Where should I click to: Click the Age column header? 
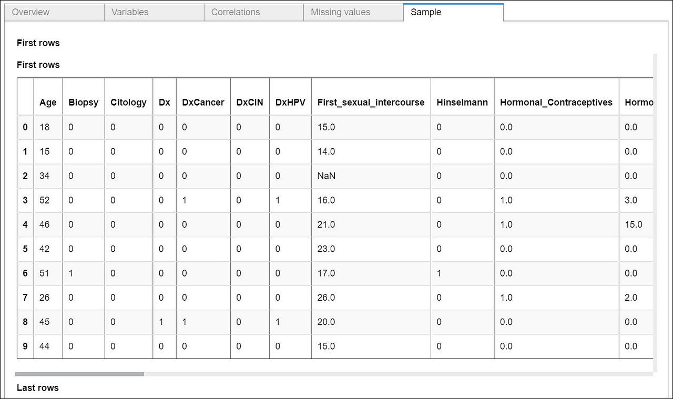coord(48,103)
